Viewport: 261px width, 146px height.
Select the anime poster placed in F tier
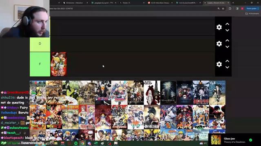(59, 64)
